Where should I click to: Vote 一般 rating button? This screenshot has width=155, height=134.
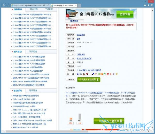[80, 123]
